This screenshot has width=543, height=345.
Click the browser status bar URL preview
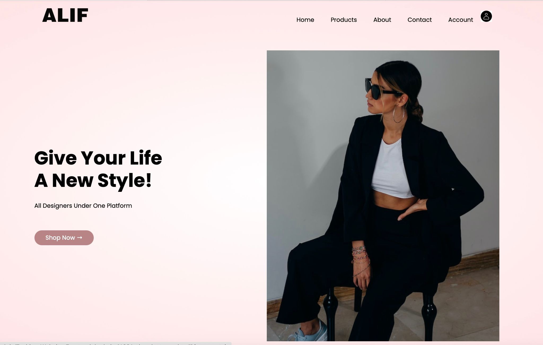point(116,344)
